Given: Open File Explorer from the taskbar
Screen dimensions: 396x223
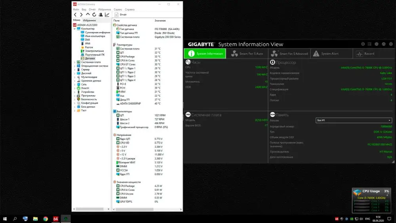Looking at the screenshot, I should tap(35, 219).
